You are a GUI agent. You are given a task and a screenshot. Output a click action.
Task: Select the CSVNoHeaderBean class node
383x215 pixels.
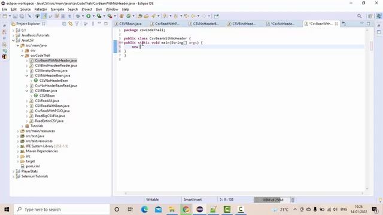(x=54, y=81)
